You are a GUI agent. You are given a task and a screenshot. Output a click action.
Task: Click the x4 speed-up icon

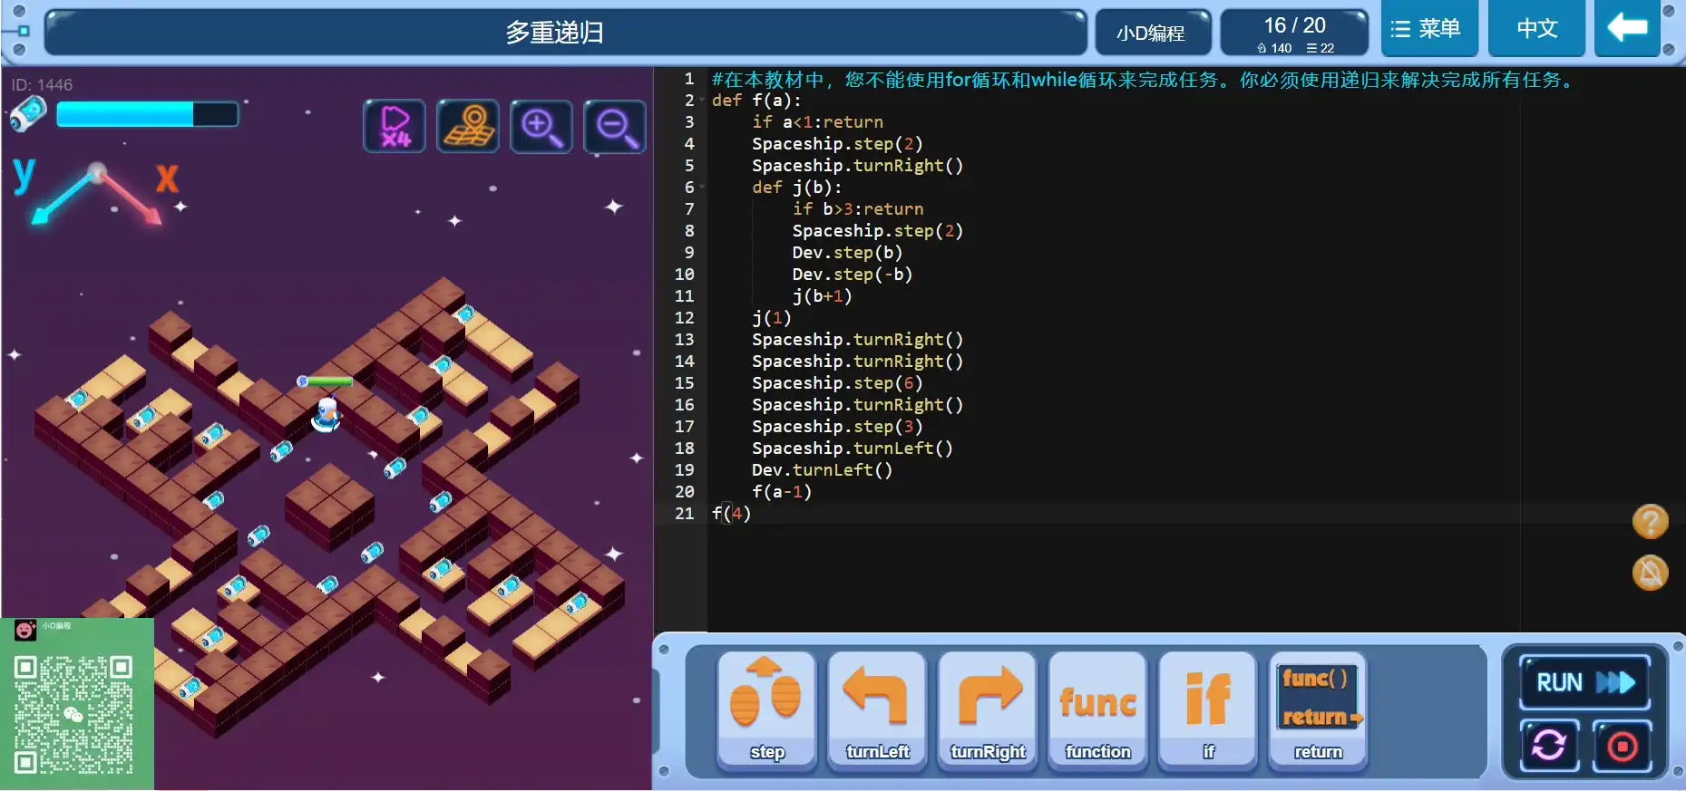point(395,126)
